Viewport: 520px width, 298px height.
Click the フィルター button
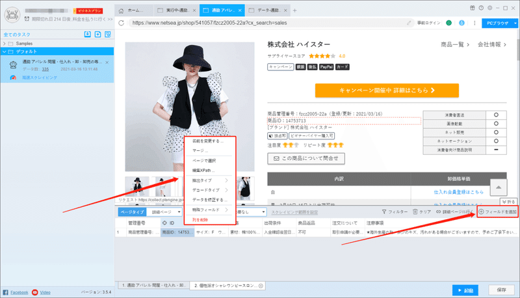395,211
